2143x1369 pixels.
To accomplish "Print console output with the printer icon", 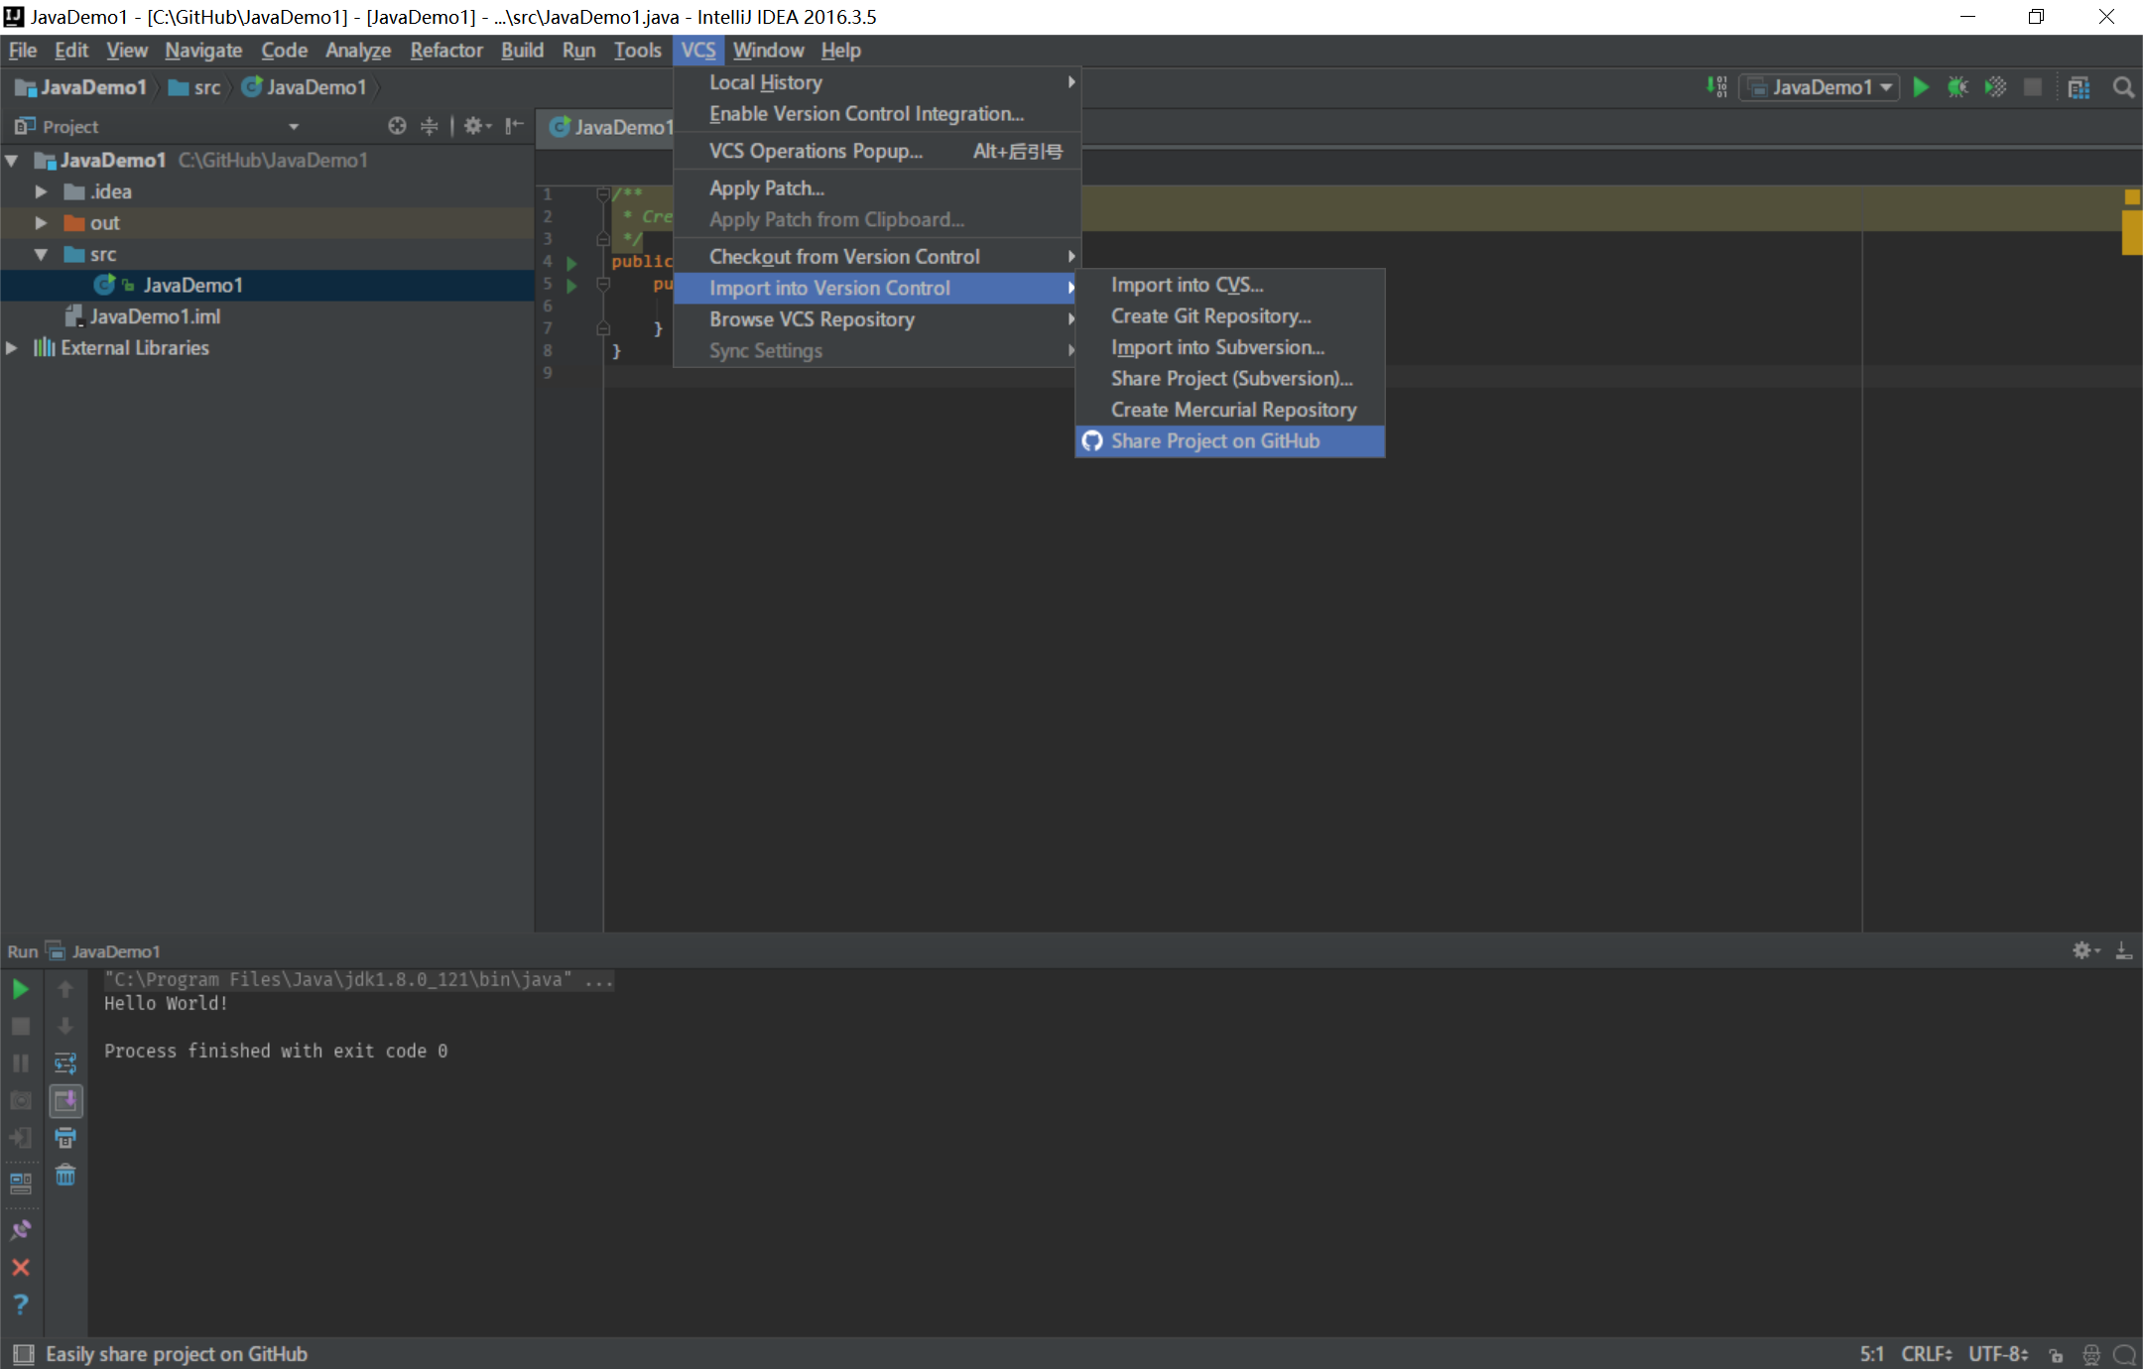I will 65,1138.
